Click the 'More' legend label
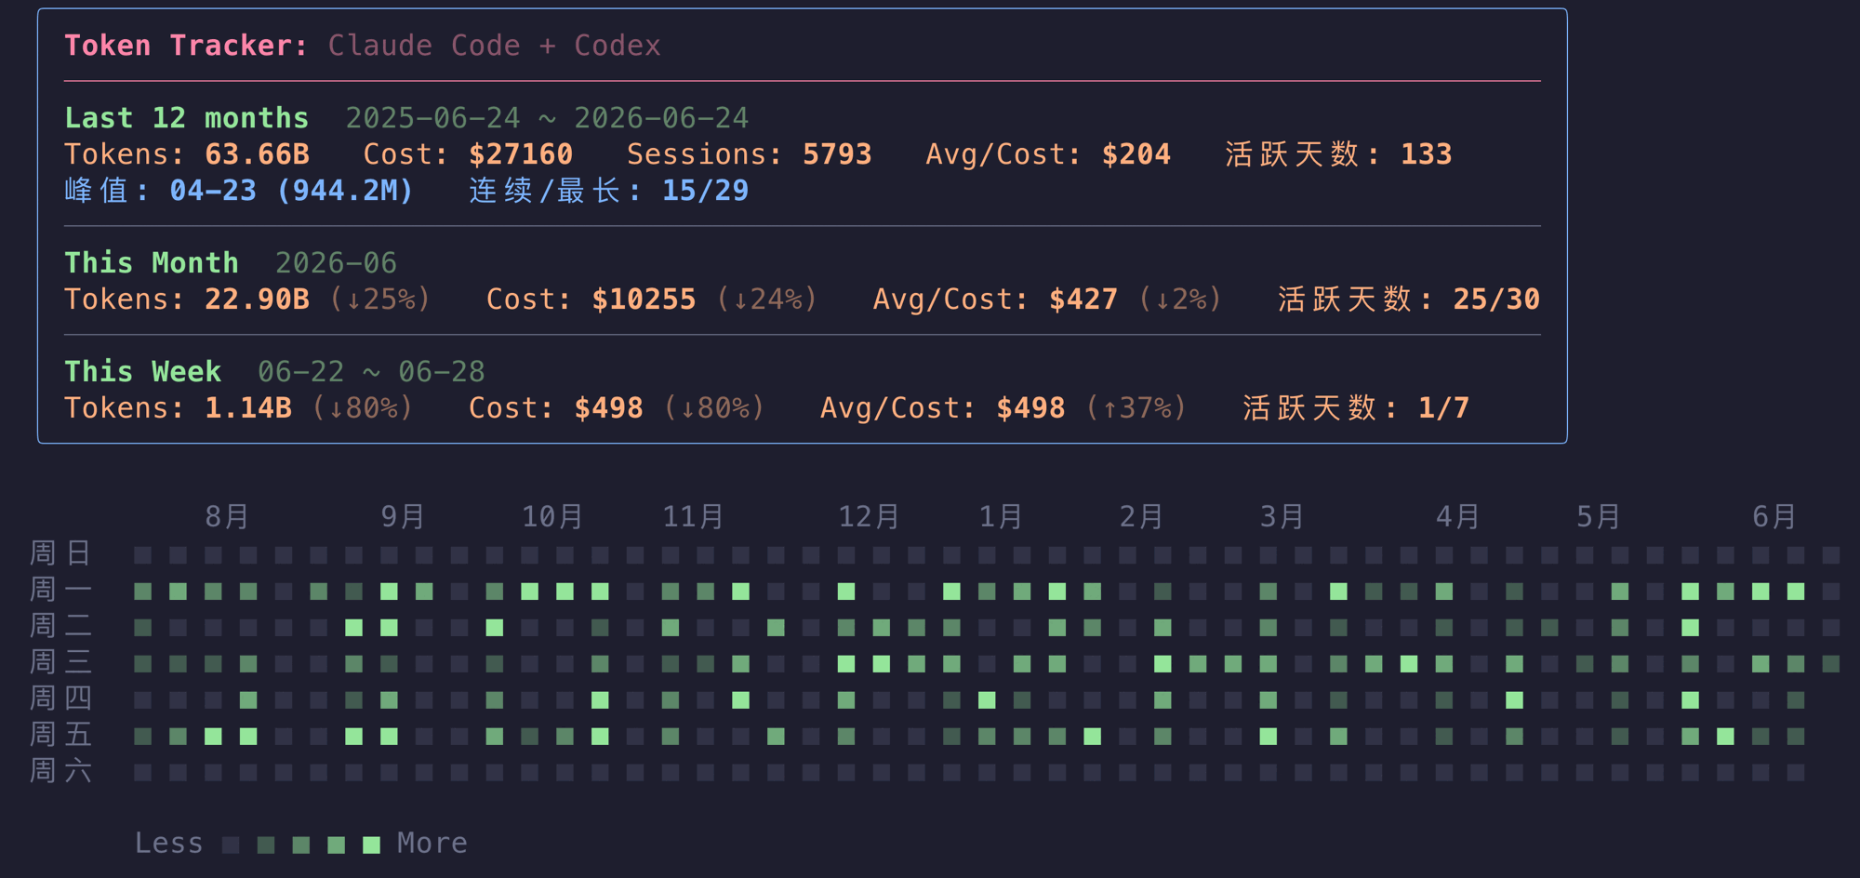Viewport: 1860px width, 878px height. coord(432,843)
